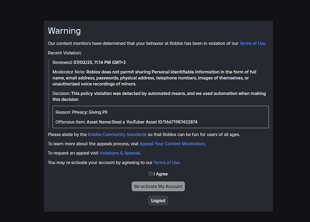This screenshot has width=310, height=222.
Task: Open Terms of Use link near re-activate sentence
Action: 167,163
